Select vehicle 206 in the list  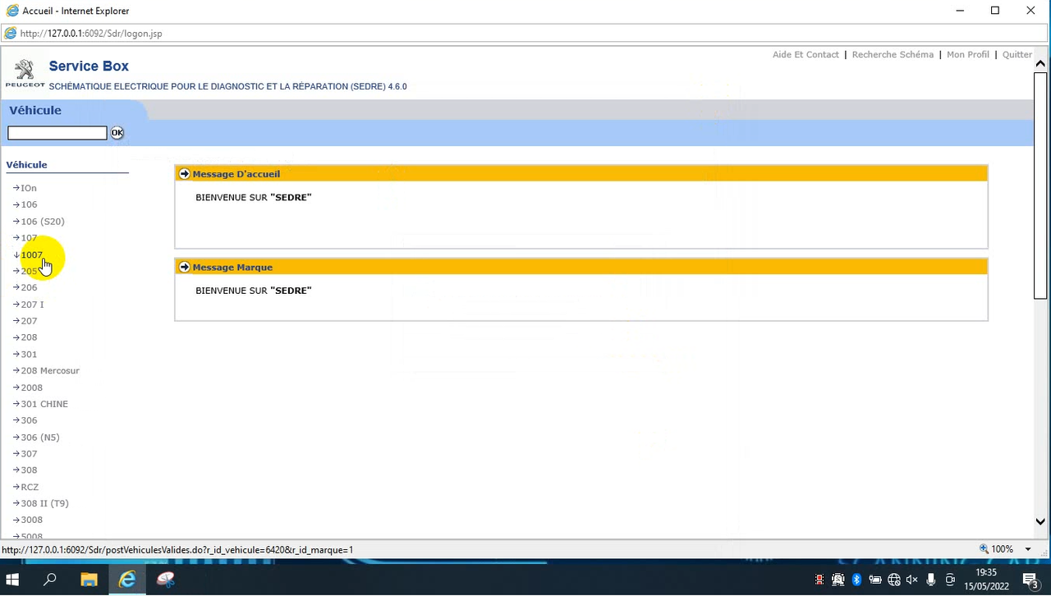[29, 287]
